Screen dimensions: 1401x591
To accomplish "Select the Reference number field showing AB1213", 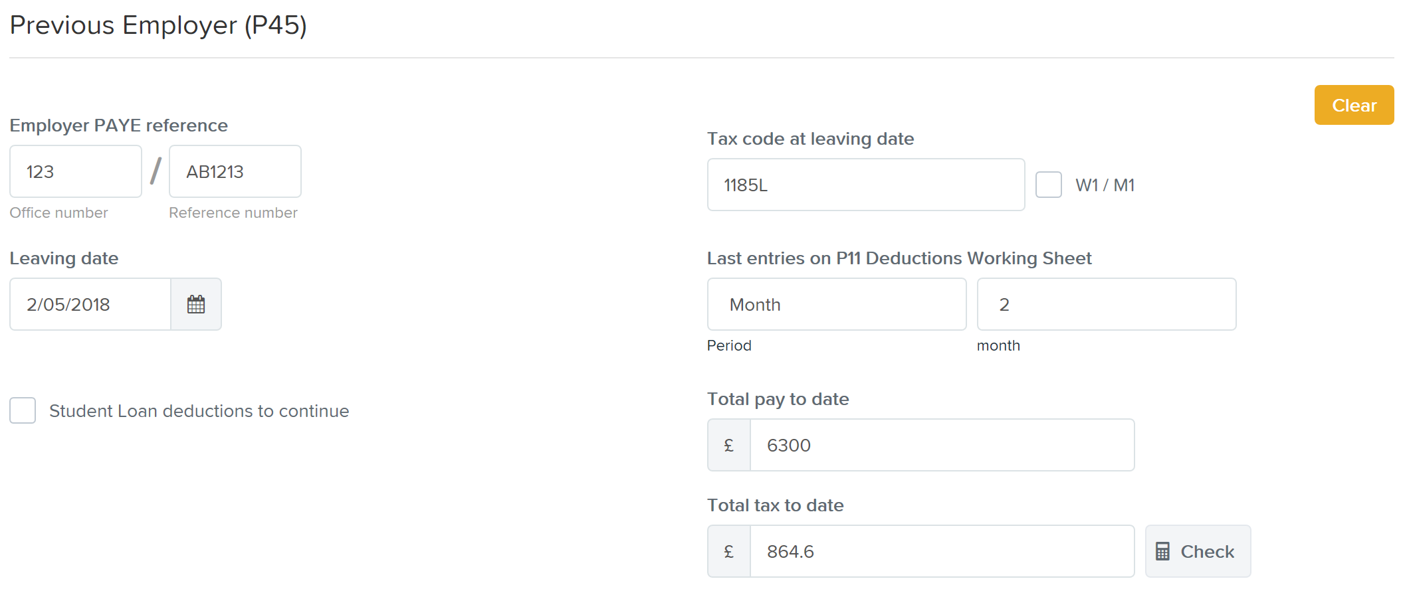I will 235,171.
